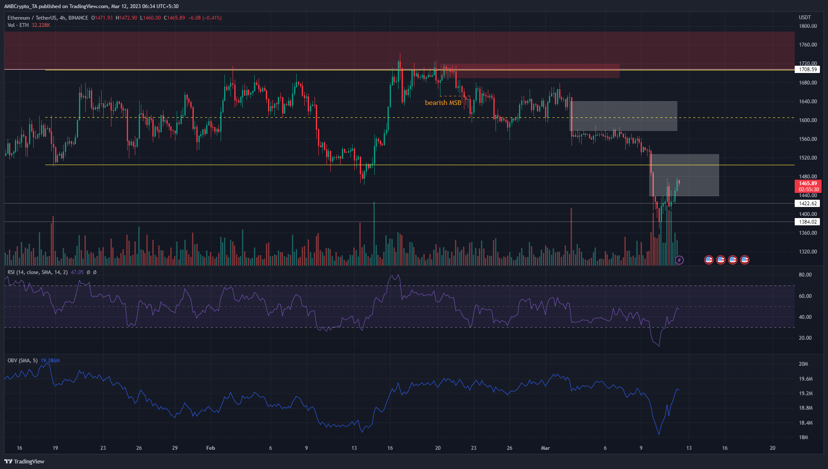The height and width of the screenshot is (469, 828).
Task: Click the second US flag event icon
Action: coord(721,259)
